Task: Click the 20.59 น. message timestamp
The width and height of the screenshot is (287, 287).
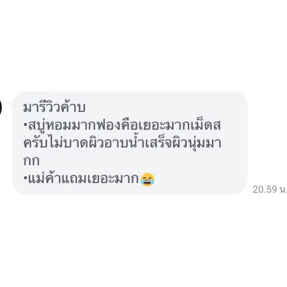Action: coord(270,189)
